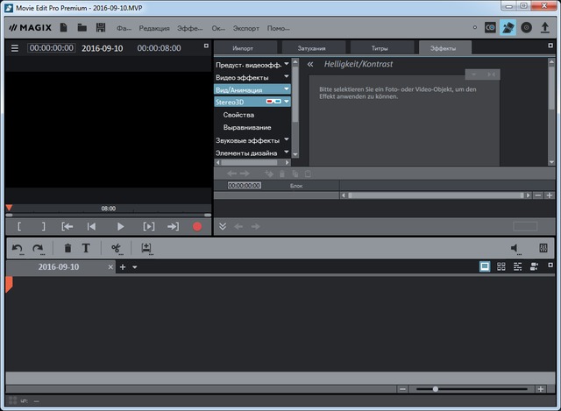Click the scissors Cut tool
561x411 pixels.
[115, 249]
